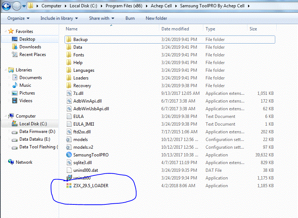Image resolution: width=298 pixels, height=218 pixels.
Task: Select Documents library
Action: [x=30, y=78]
